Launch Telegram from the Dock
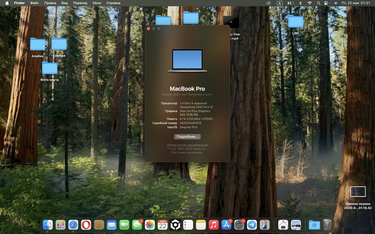 click(252, 225)
